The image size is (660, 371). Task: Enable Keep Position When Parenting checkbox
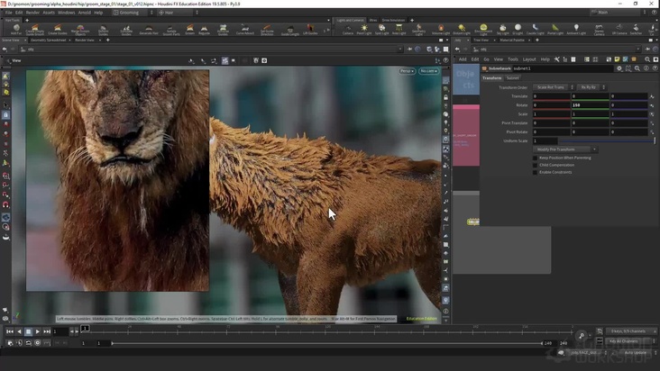click(x=536, y=158)
